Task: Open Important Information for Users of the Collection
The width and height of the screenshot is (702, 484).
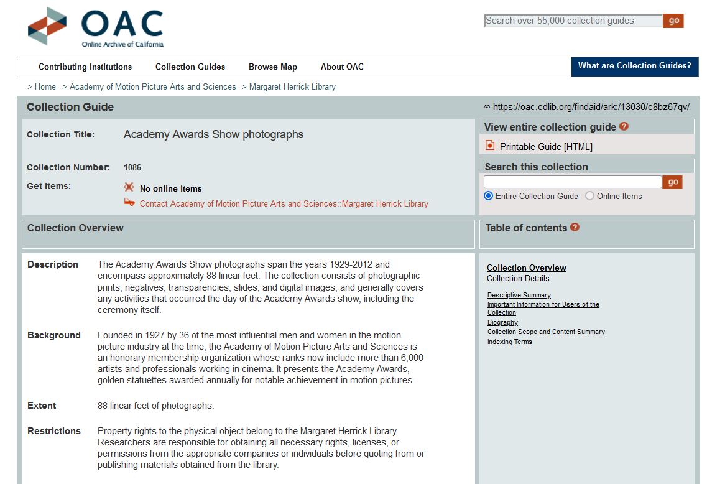Action: tap(543, 309)
